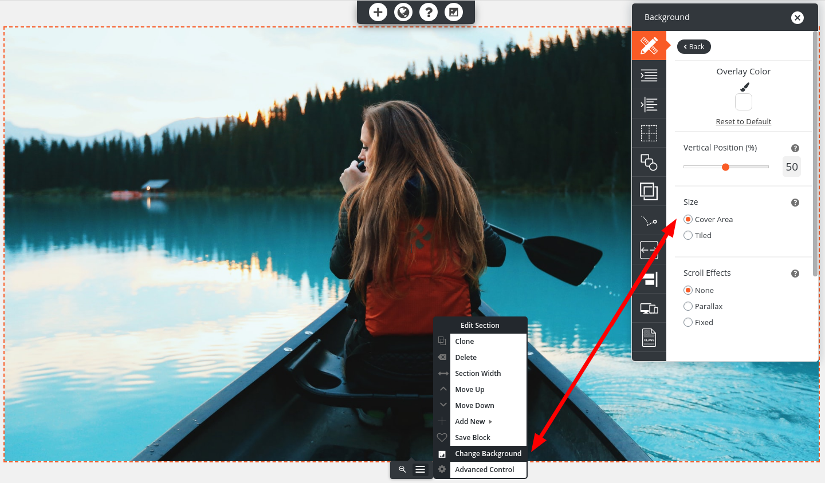Click help icon next to Size

(795, 203)
